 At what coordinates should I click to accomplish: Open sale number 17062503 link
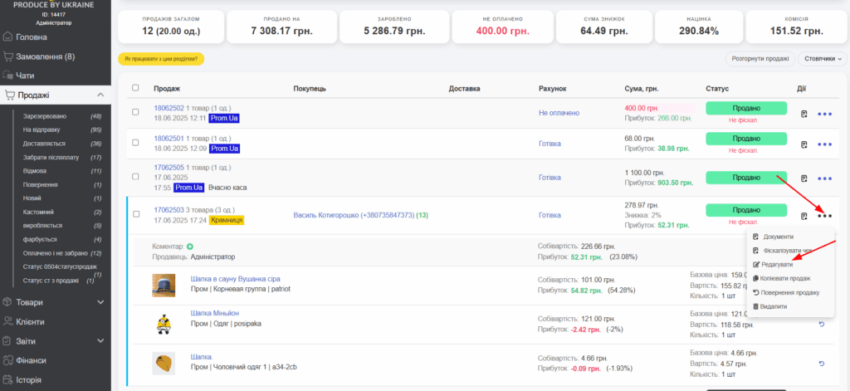[169, 210]
